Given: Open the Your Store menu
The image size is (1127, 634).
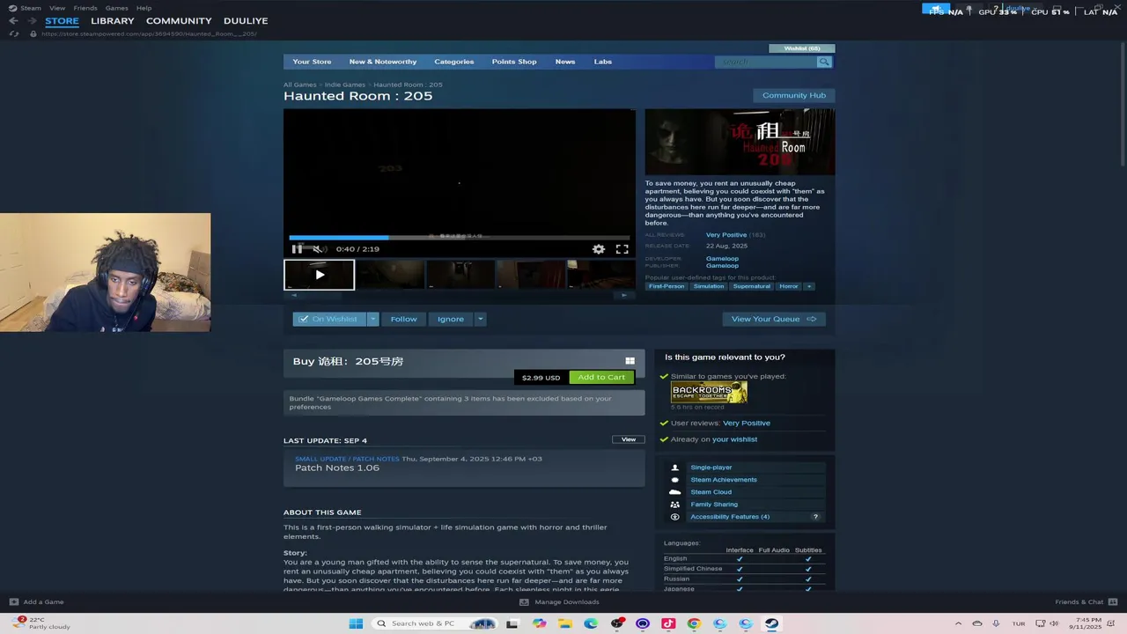Looking at the screenshot, I should click(312, 62).
